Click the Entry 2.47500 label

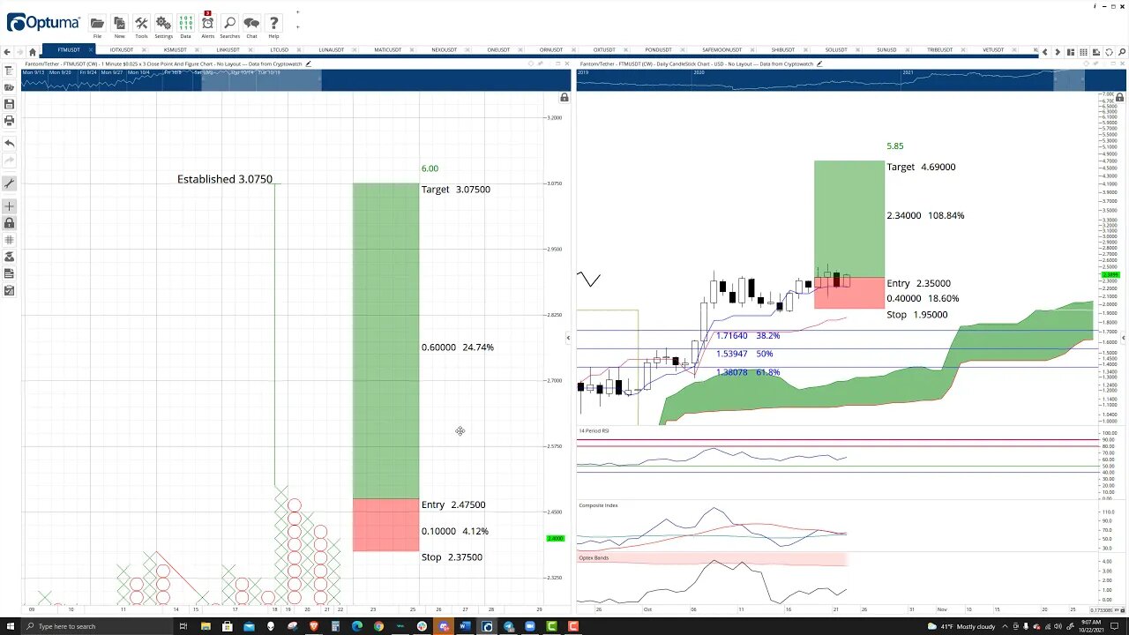click(x=453, y=504)
